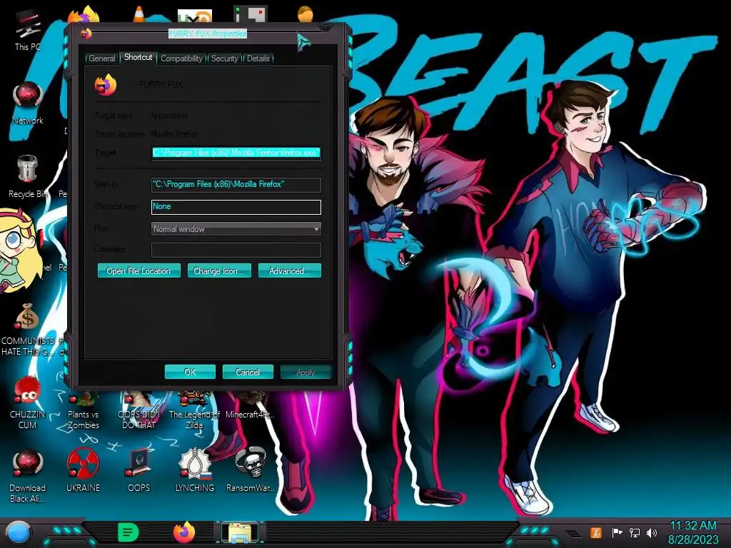Click the volume speaker tray icon
731x548 pixels.
point(652,532)
